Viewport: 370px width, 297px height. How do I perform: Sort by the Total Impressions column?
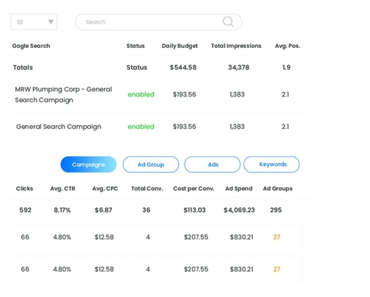point(236,46)
